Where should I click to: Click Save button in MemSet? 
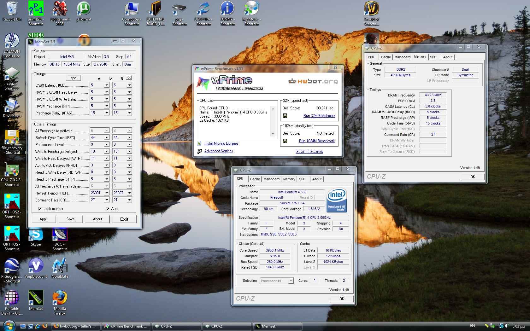pyautogui.click(x=71, y=219)
